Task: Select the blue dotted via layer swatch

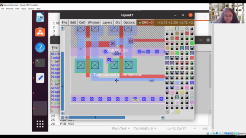Action: [x=192, y=82]
